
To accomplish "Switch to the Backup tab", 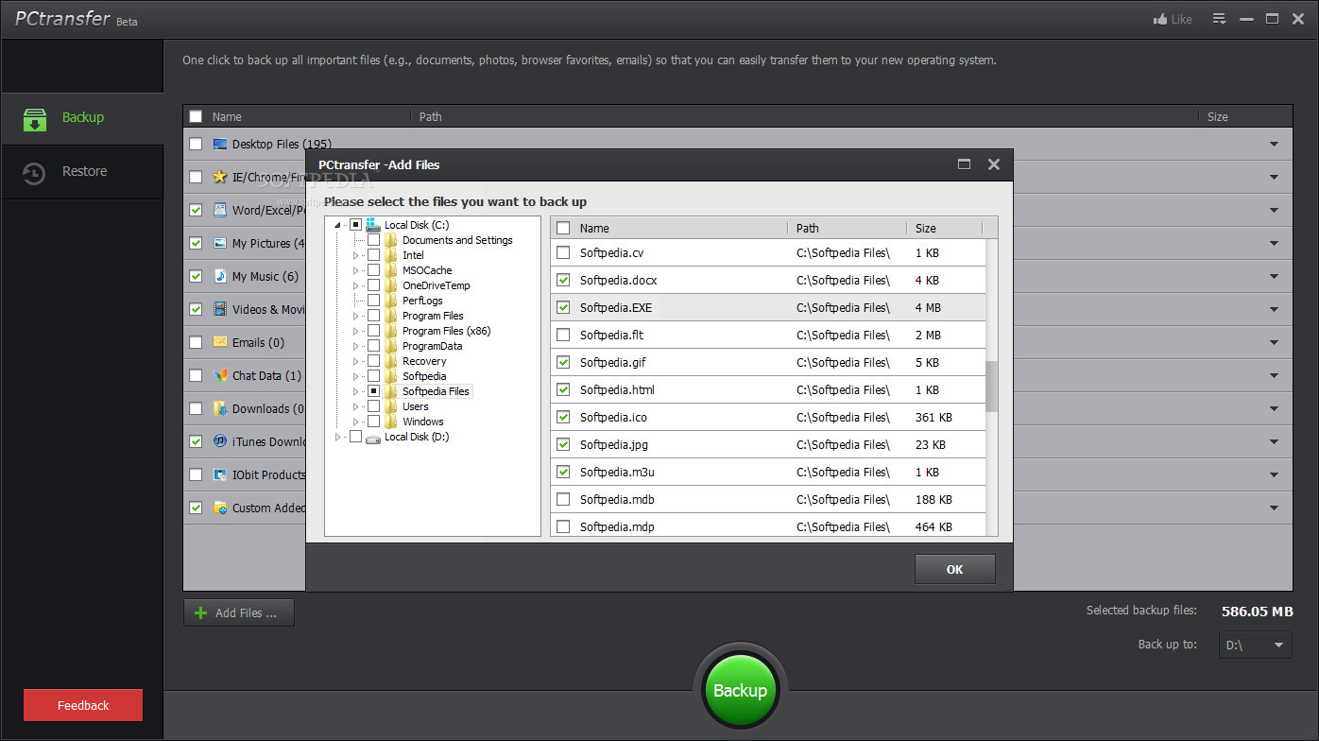I will 82,118.
